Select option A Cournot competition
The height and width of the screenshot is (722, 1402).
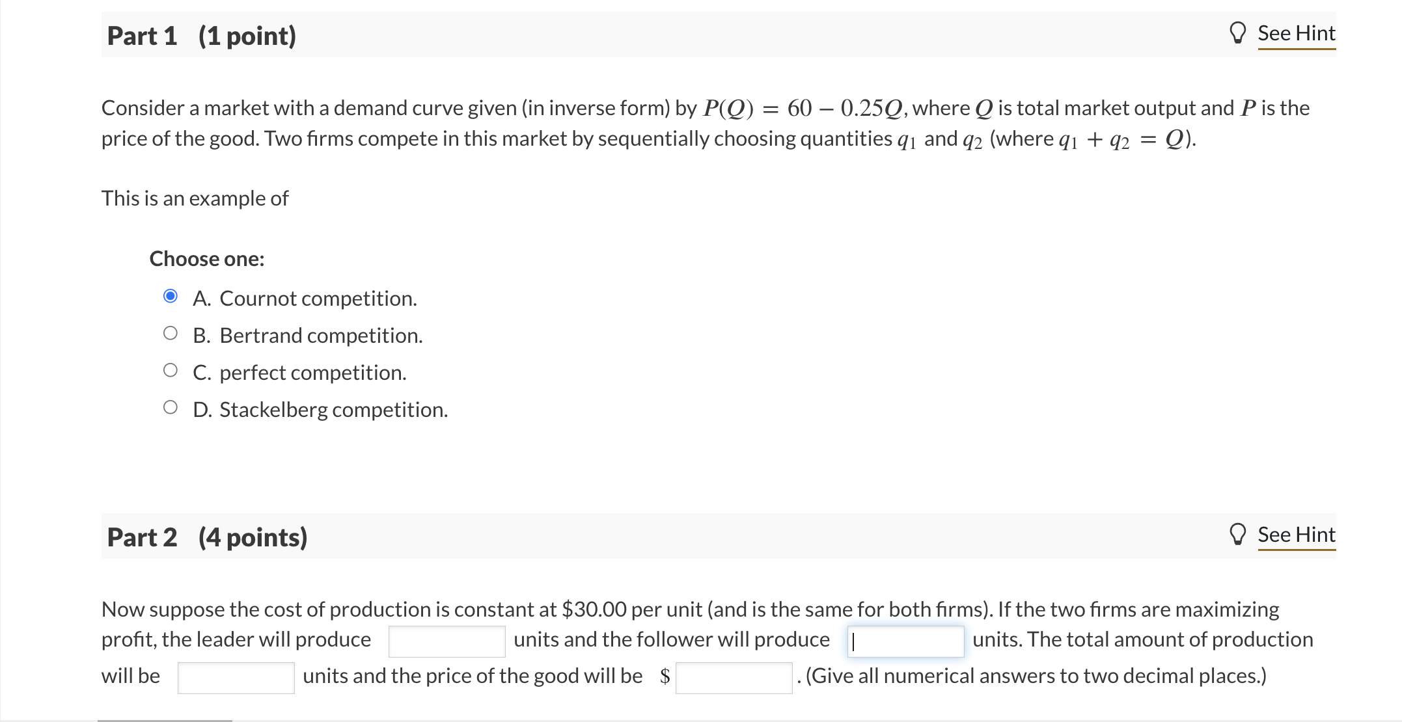tap(171, 296)
